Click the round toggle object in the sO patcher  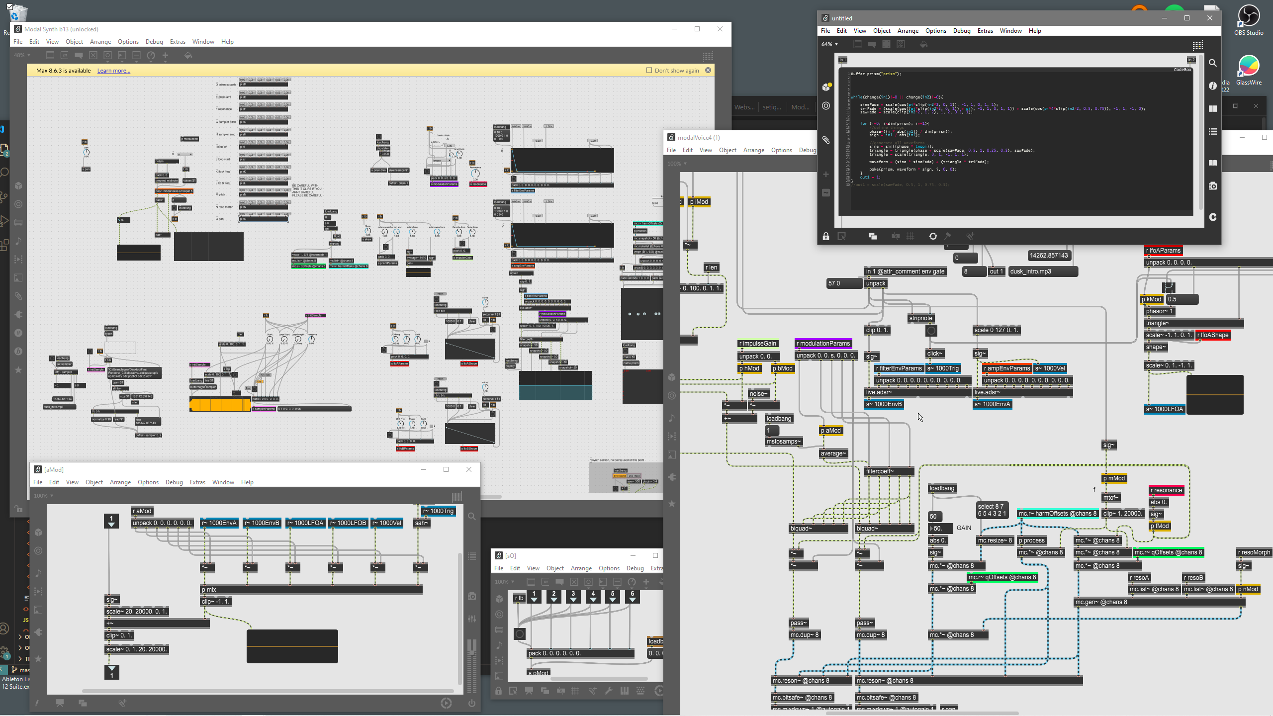pos(520,634)
